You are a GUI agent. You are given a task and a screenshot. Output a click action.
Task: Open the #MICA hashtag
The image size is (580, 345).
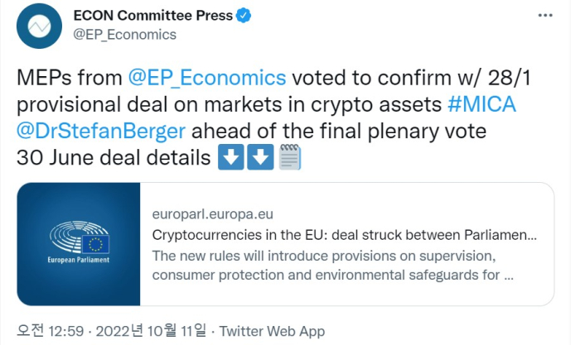point(481,104)
